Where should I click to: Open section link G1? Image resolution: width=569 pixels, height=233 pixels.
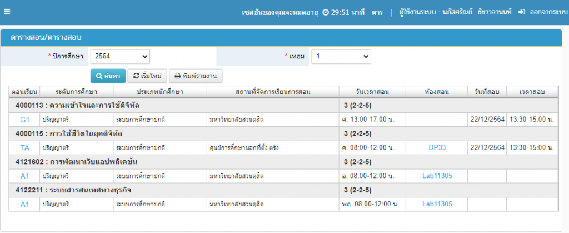[x=24, y=120]
